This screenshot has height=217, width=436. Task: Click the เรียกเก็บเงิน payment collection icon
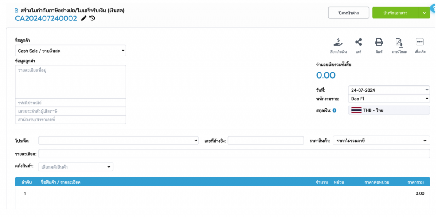click(x=338, y=42)
